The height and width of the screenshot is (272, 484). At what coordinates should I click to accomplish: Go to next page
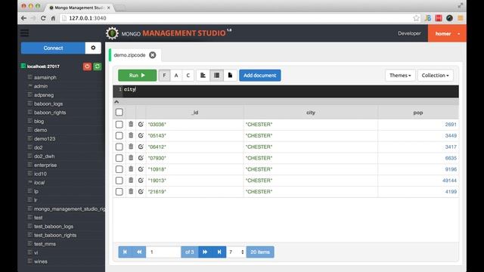tap(205, 252)
